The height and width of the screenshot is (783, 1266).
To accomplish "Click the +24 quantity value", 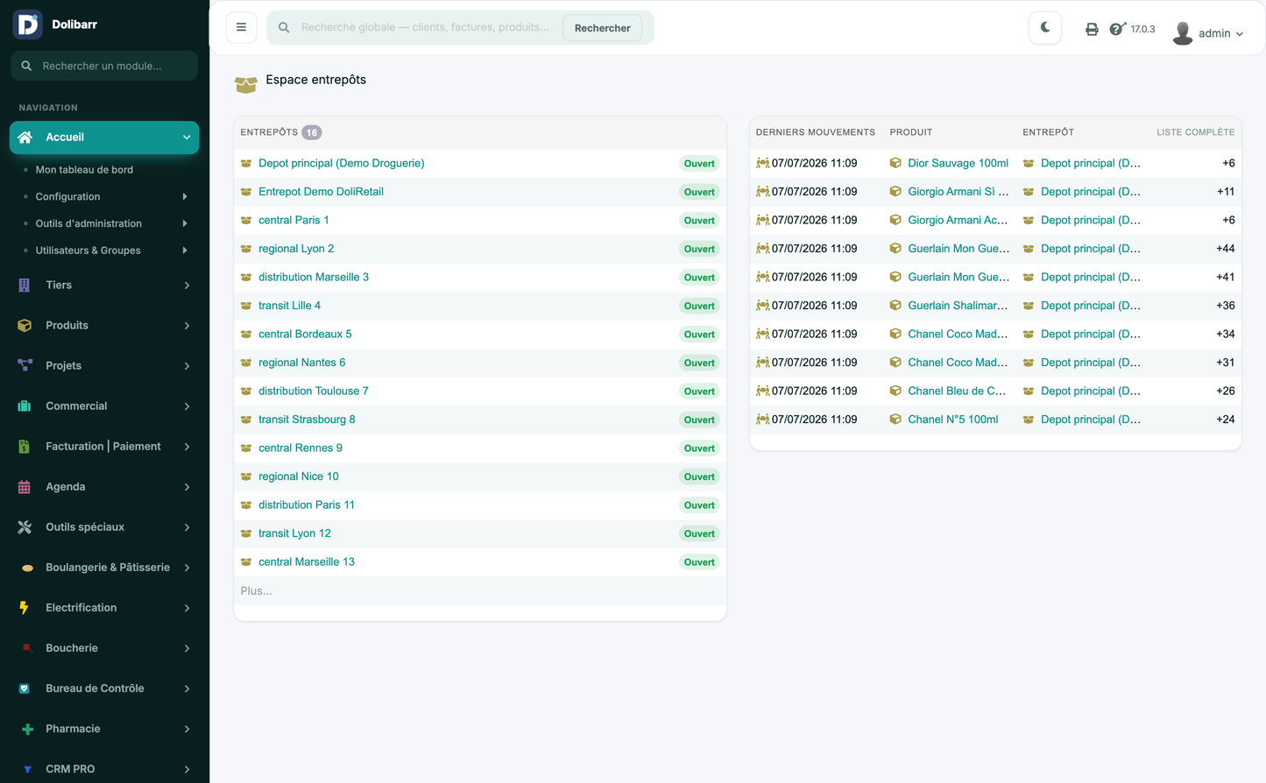I will (x=1226, y=420).
